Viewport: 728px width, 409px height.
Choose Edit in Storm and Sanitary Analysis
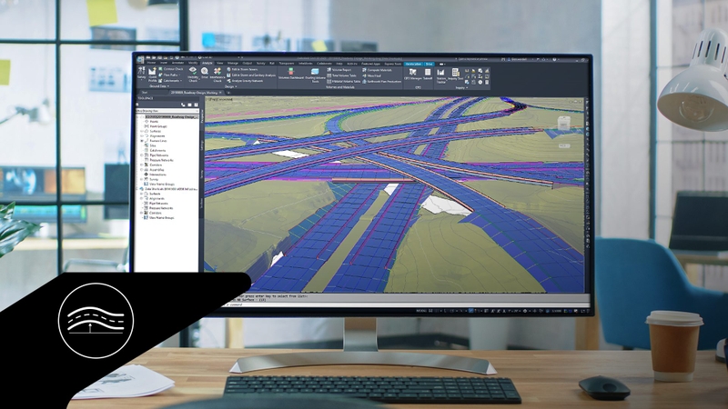tap(251, 75)
